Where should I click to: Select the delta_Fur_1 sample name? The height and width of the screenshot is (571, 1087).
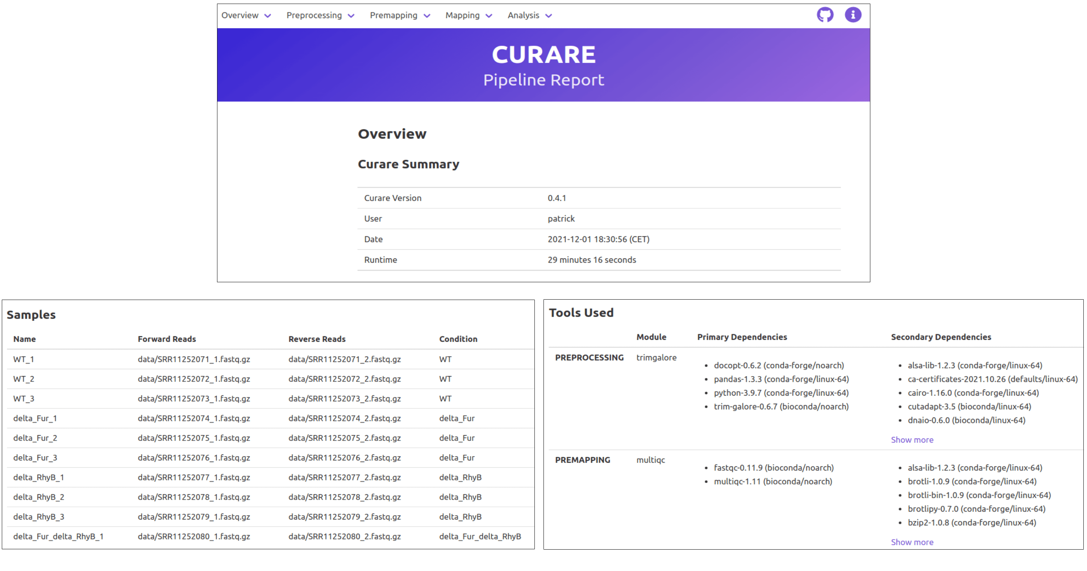(35, 418)
